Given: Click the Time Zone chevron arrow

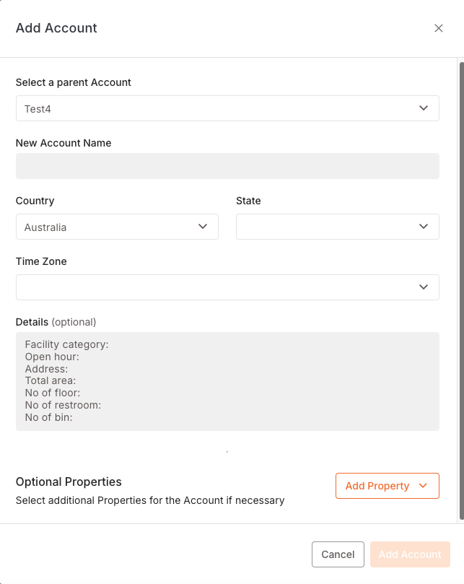Looking at the screenshot, I should point(424,287).
